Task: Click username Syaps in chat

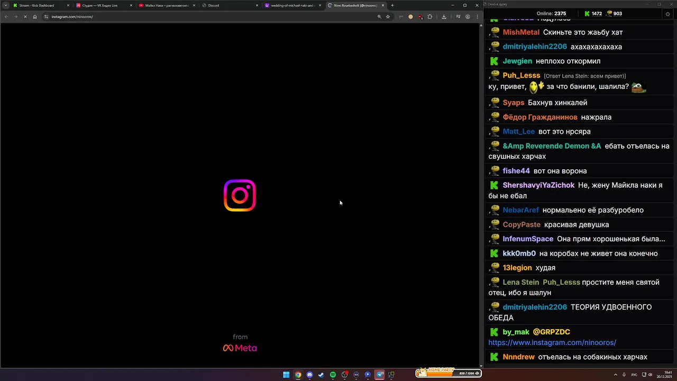Action: pyautogui.click(x=514, y=103)
